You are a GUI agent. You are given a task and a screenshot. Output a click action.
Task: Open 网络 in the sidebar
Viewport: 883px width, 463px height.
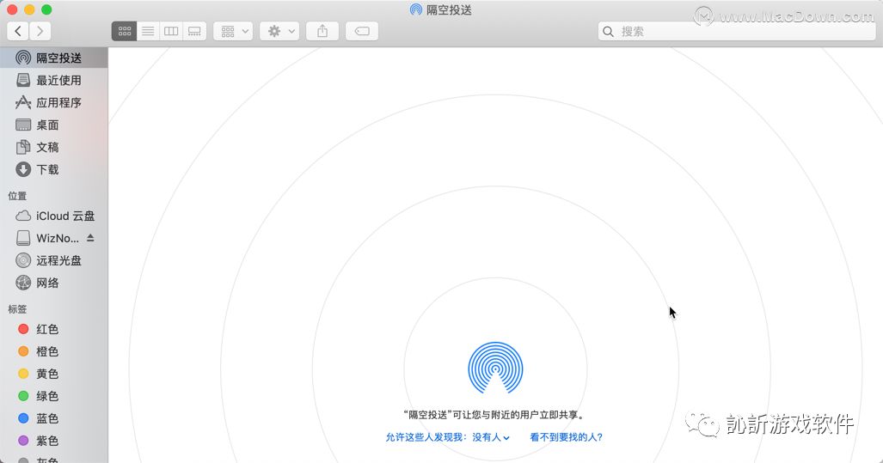point(53,283)
